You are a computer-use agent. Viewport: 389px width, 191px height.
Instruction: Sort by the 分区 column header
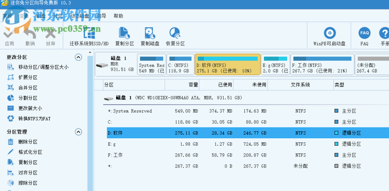(x=134, y=85)
